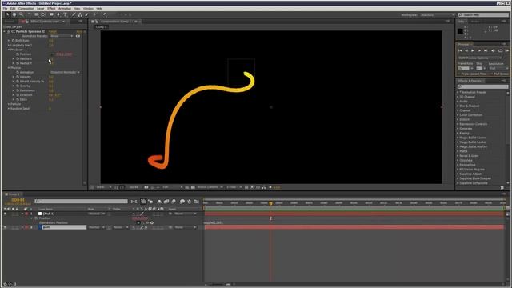Screen dimensions: 512x288
Task: Open Active Camera dropdown
Action: click(210, 187)
